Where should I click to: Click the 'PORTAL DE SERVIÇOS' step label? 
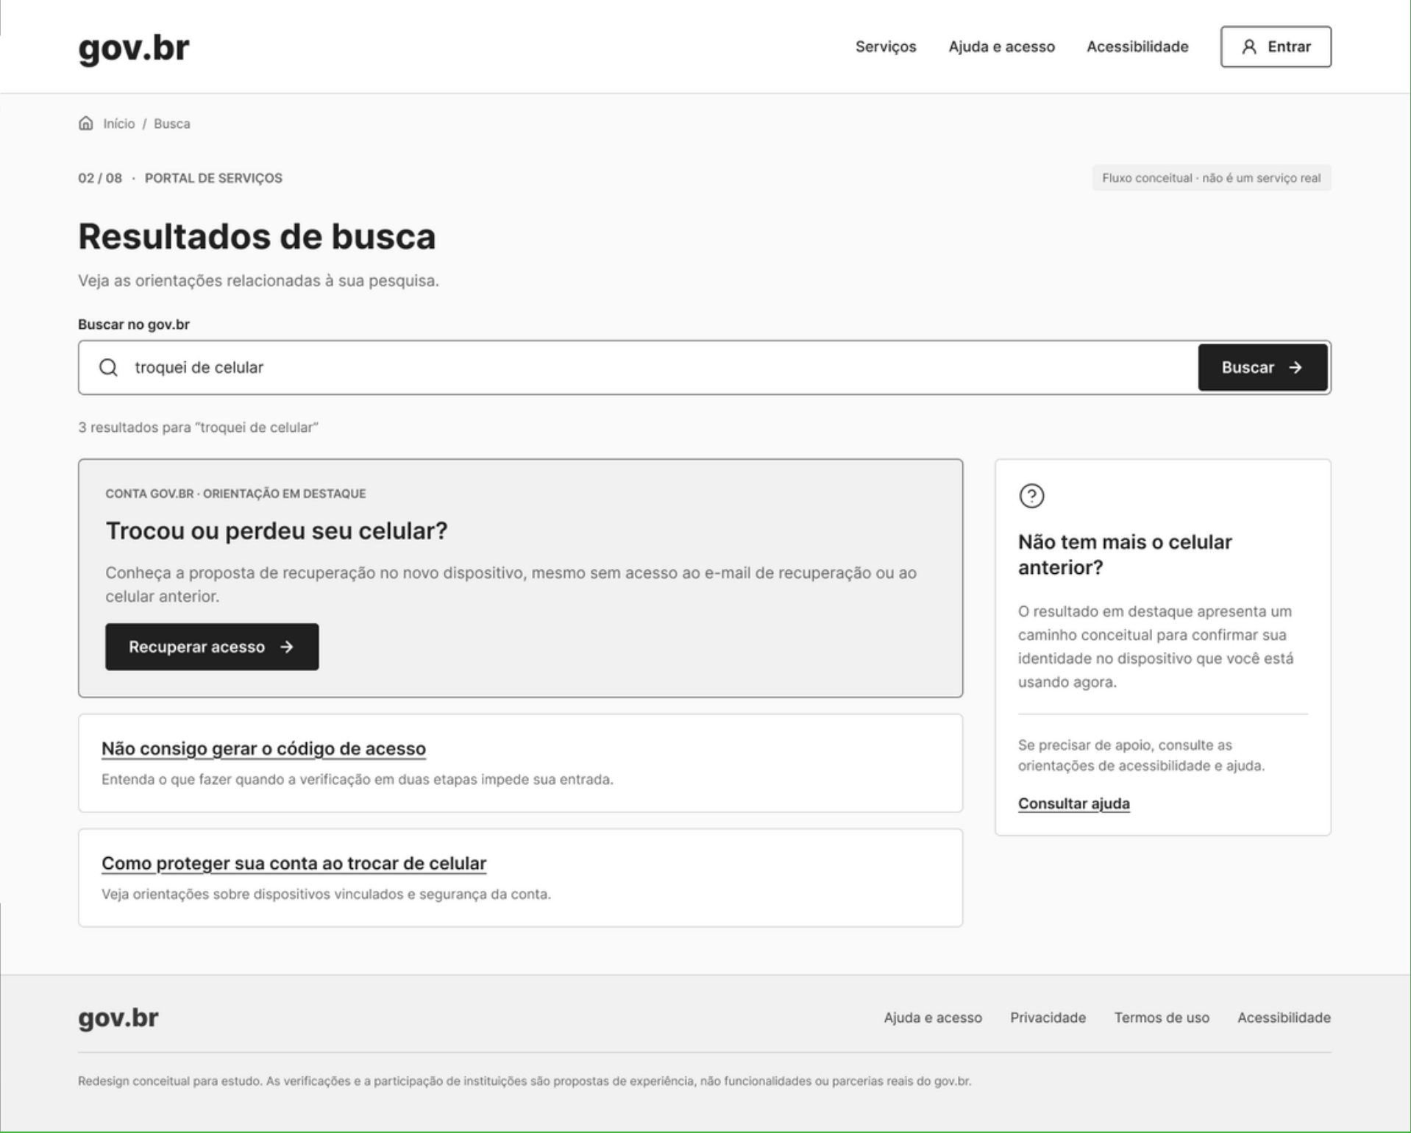point(213,178)
